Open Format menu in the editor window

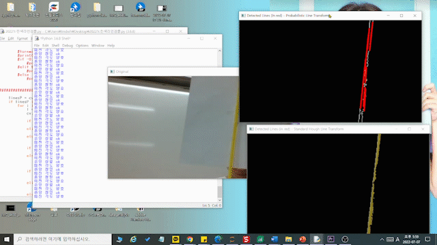pyautogui.click(x=23, y=39)
